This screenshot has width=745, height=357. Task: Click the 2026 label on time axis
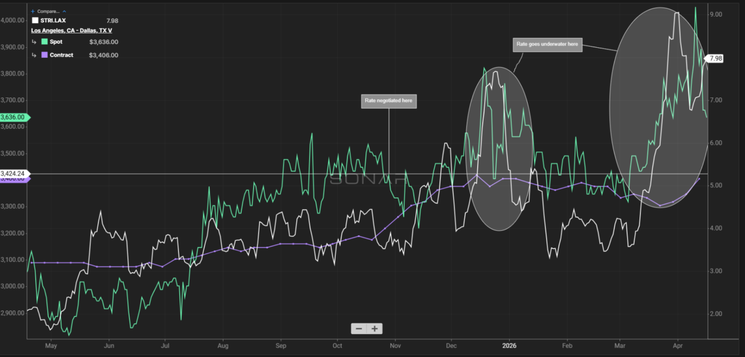(x=509, y=345)
